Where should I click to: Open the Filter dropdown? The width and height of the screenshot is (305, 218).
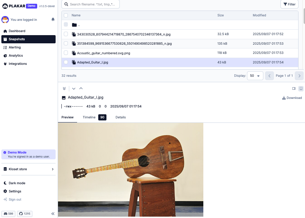(289, 4)
